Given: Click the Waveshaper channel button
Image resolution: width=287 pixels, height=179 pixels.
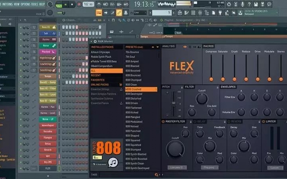Looking at the screenshot, I should (x=48, y=125).
